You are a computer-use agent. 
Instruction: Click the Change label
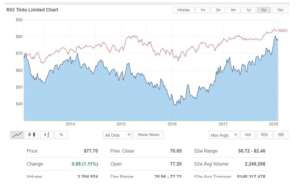35,164
